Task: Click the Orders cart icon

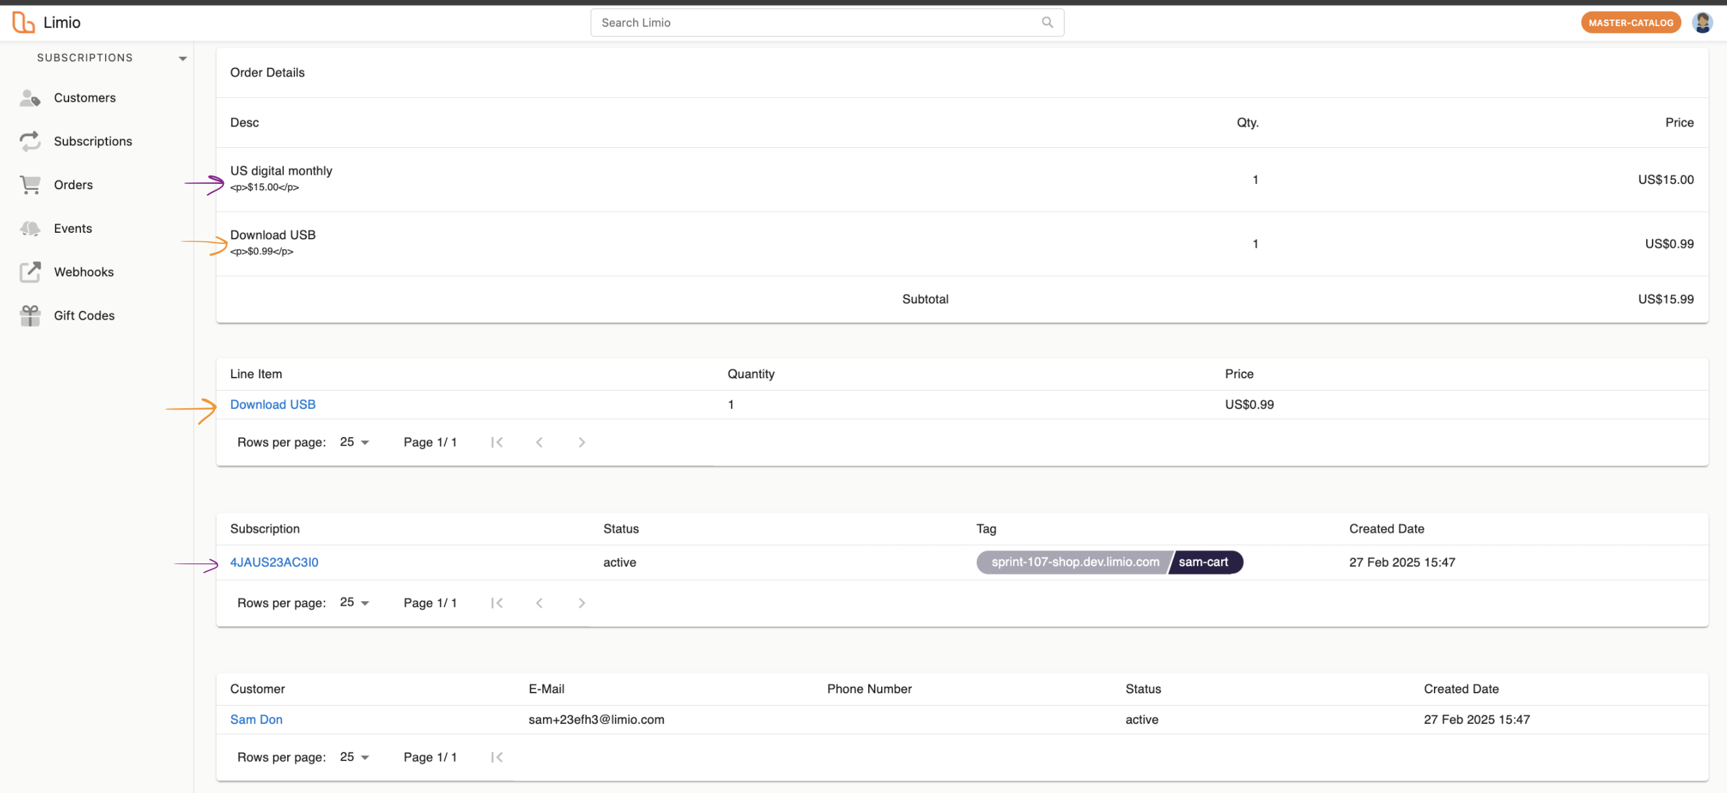Action: pos(29,185)
